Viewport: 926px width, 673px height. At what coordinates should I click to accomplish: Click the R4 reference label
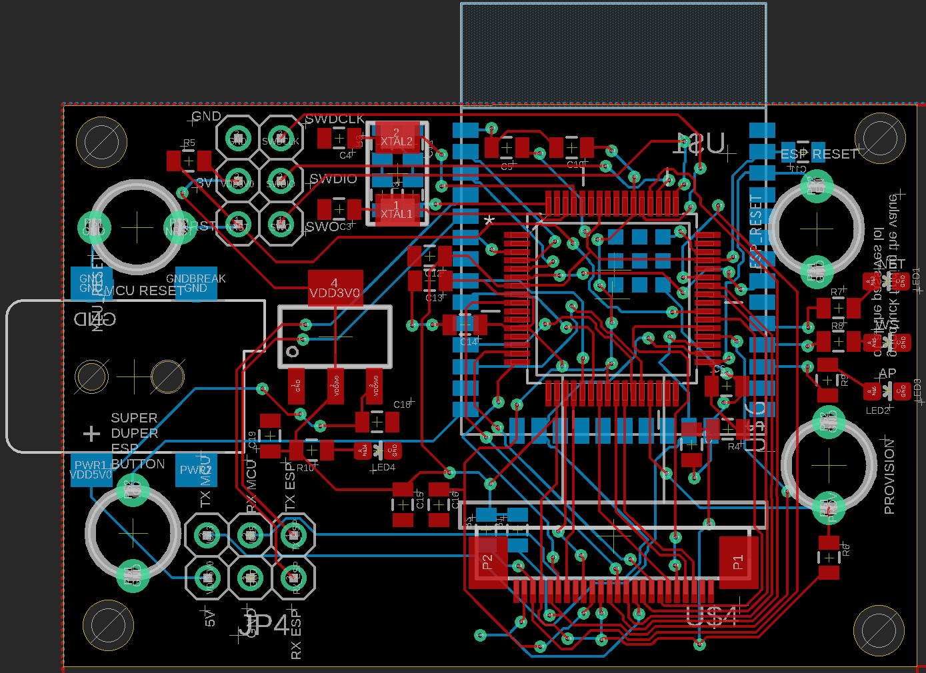734,446
